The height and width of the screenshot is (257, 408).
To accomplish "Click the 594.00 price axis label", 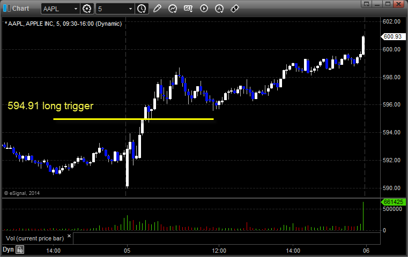I will pyautogui.click(x=391, y=133).
